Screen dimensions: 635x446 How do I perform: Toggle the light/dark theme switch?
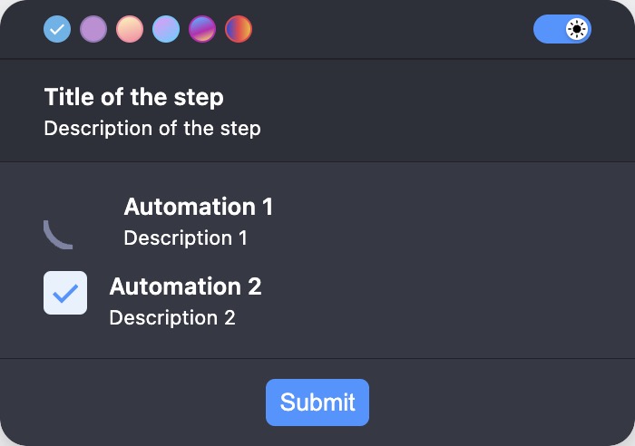(562, 29)
